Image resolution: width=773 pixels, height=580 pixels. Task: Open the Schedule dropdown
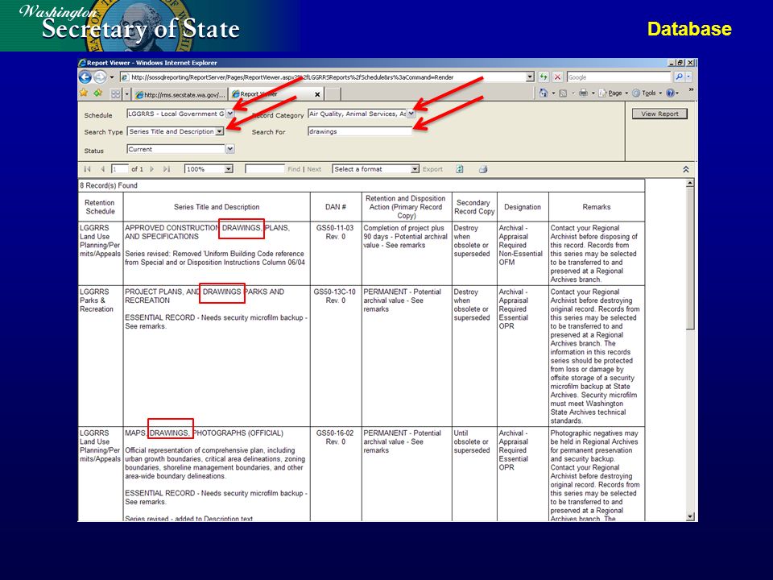click(229, 114)
